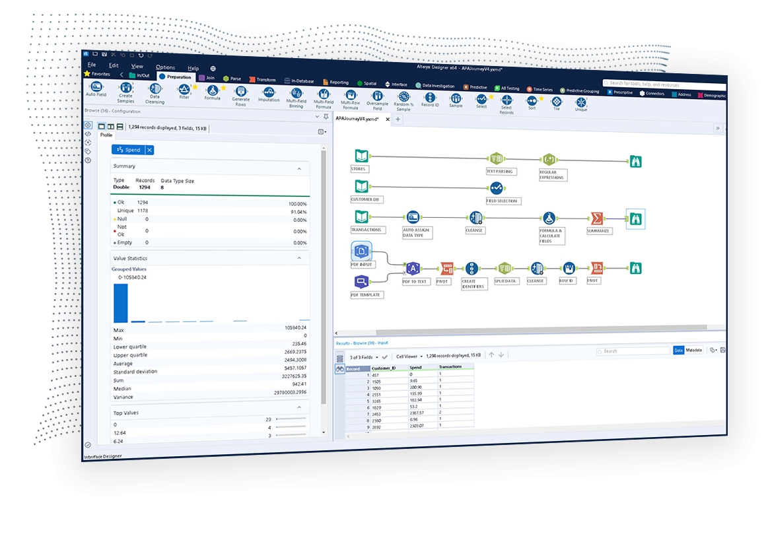Click the Customer_ID column header
The image size is (768, 540).
[389, 368]
